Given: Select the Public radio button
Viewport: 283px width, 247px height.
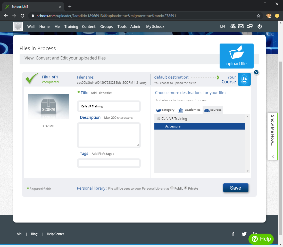Looking at the screenshot, I should pyautogui.click(x=172, y=188).
